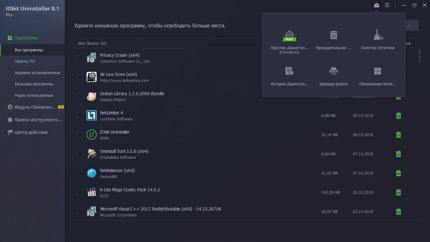The width and height of the screenshot is (430, 242).
Task: Open the hamburger options menu
Action: click(x=387, y=5)
